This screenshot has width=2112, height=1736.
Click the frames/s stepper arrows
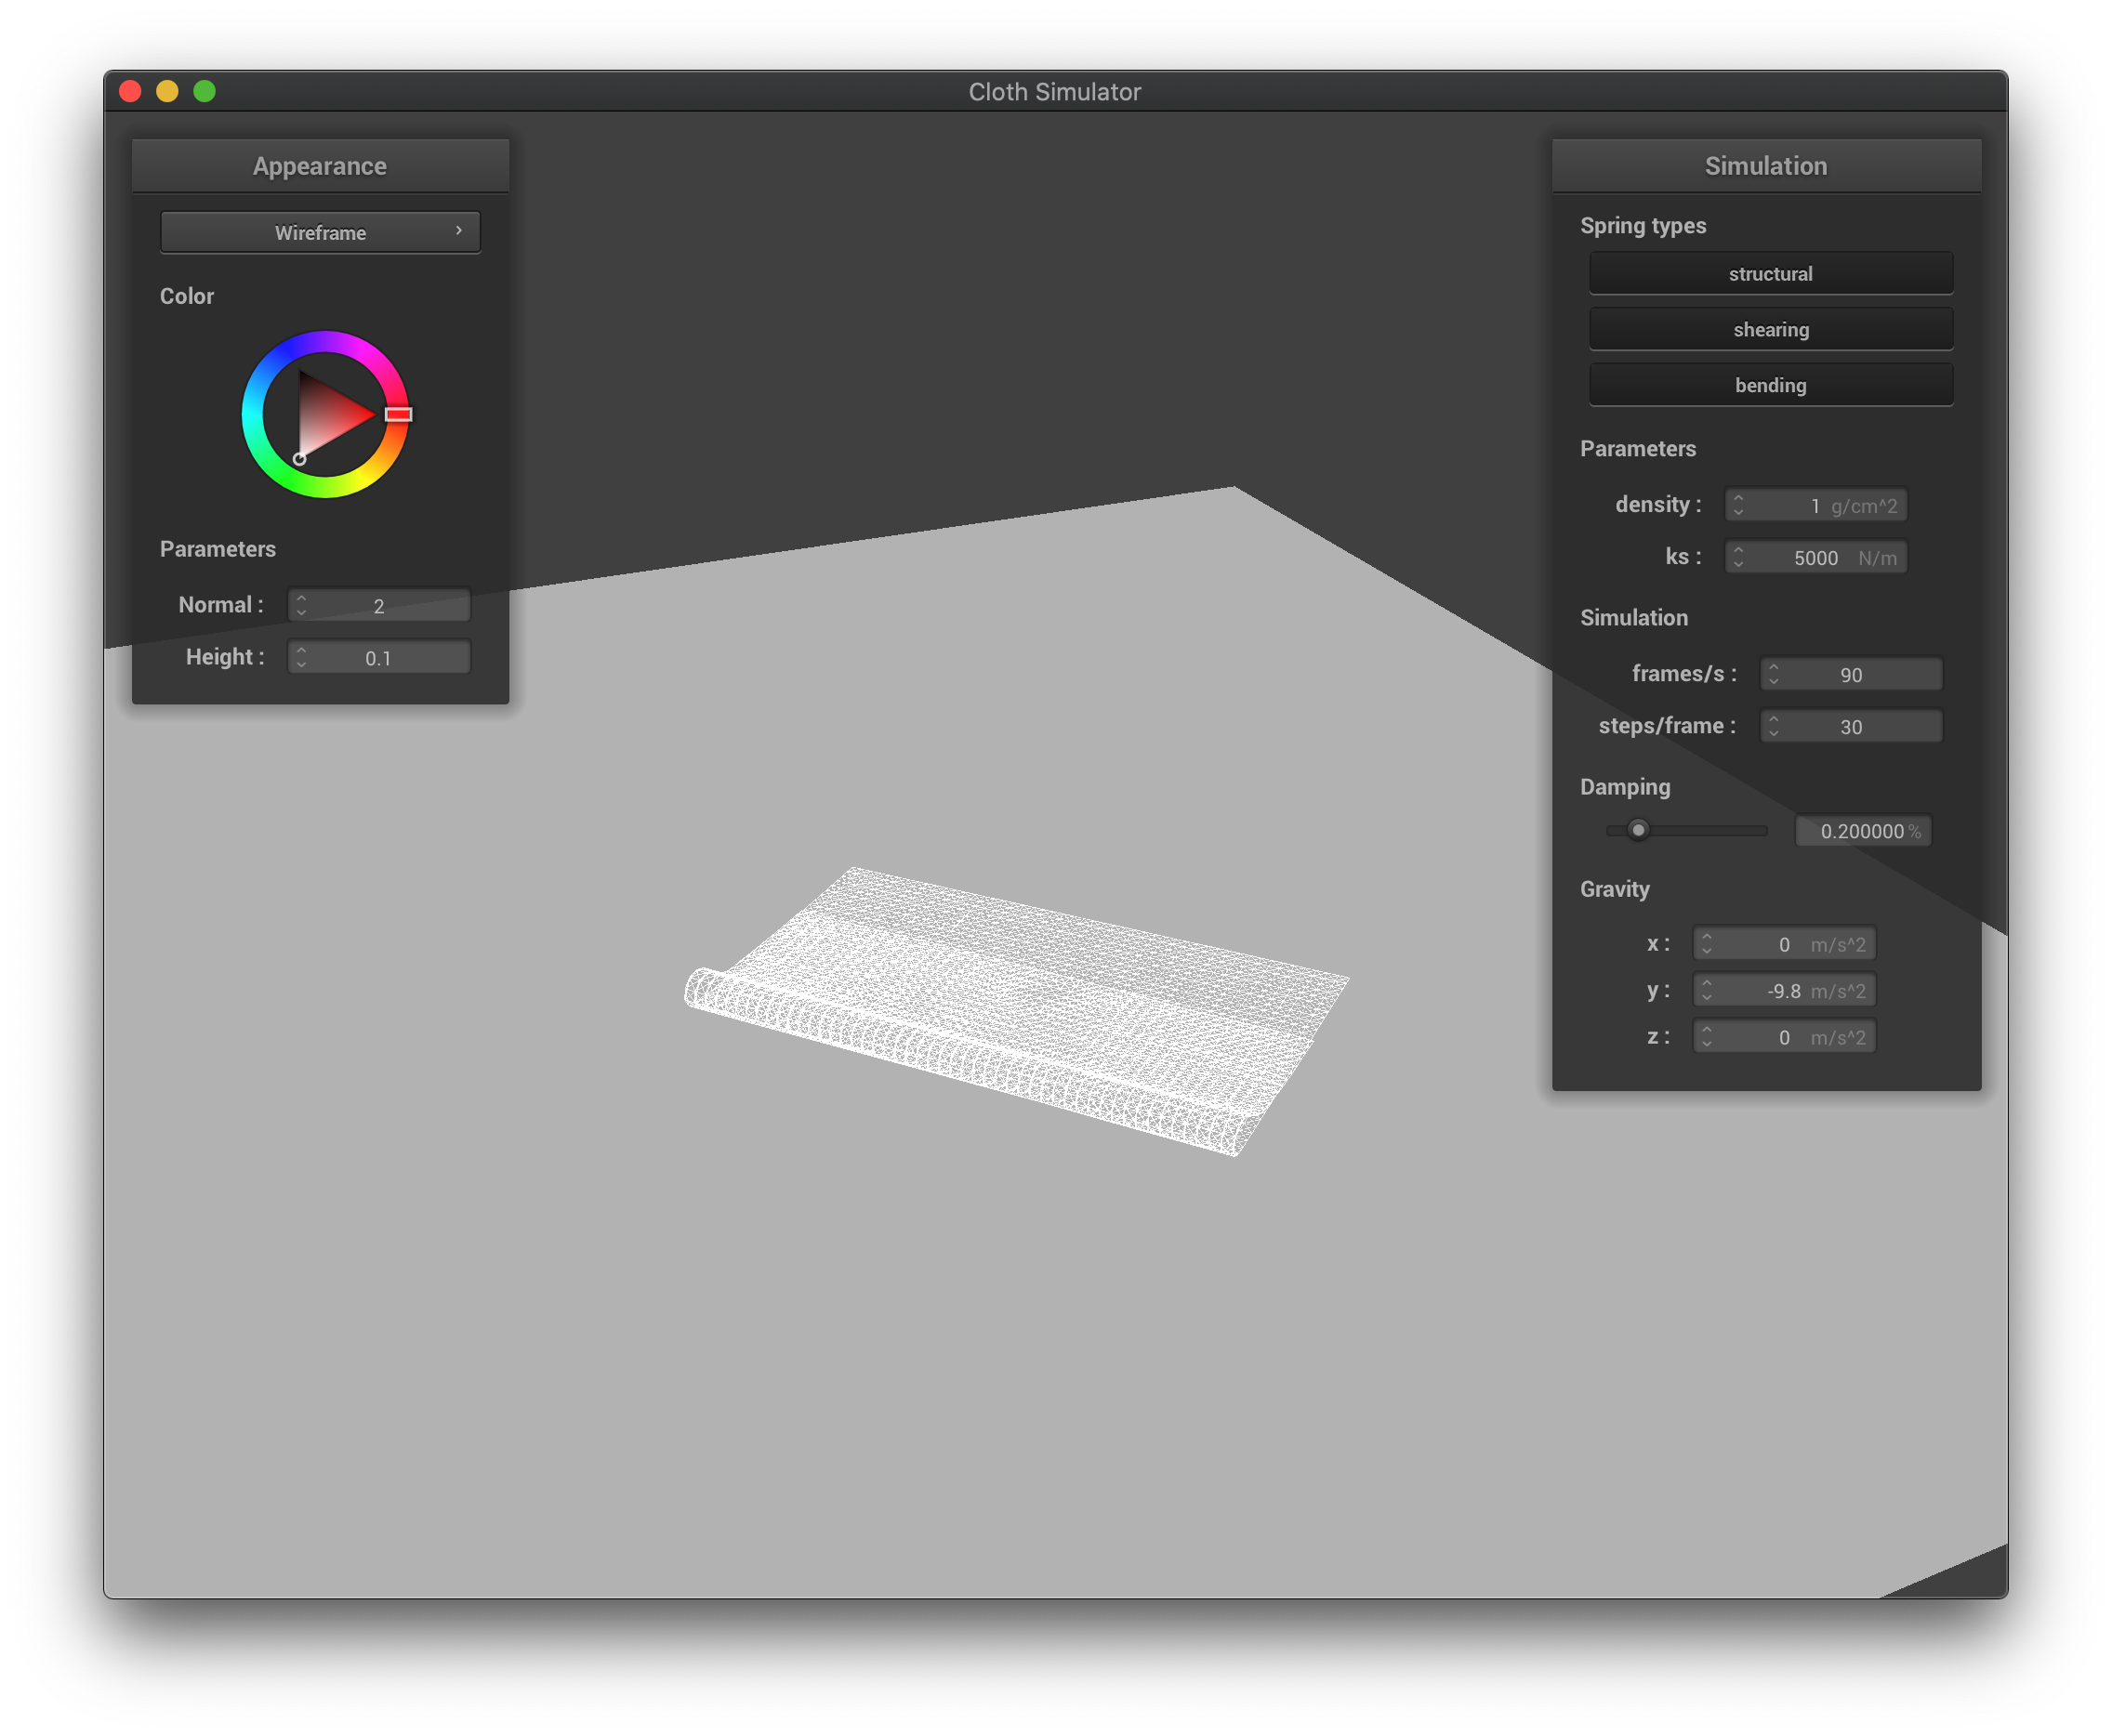(1773, 674)
